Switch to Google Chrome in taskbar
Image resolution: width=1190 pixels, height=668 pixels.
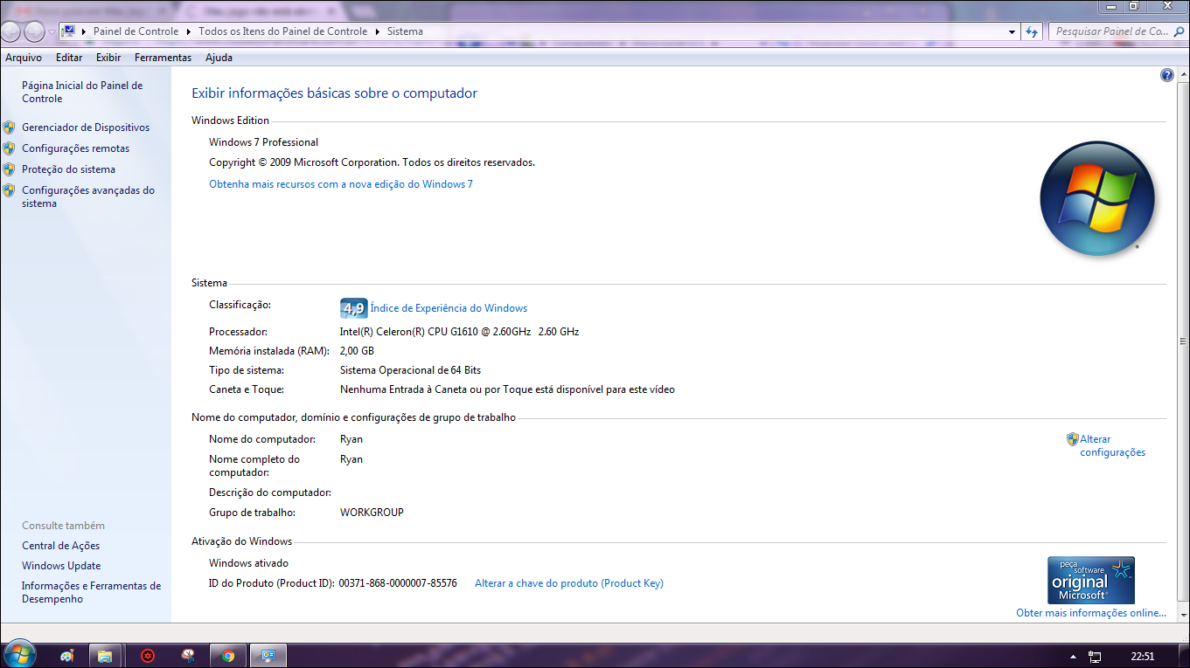point(228,656)
